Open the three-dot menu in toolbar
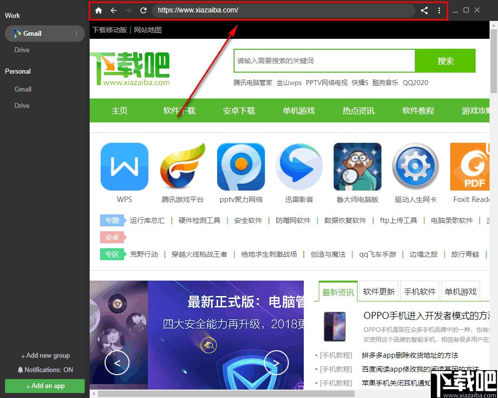This screenshot has width=498, height=398. pos(439,10)
